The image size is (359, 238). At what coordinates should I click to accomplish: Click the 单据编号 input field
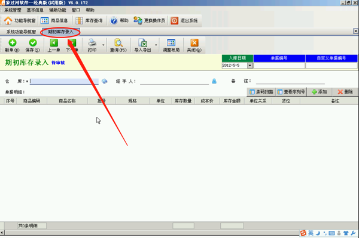[x=279, y=66]
